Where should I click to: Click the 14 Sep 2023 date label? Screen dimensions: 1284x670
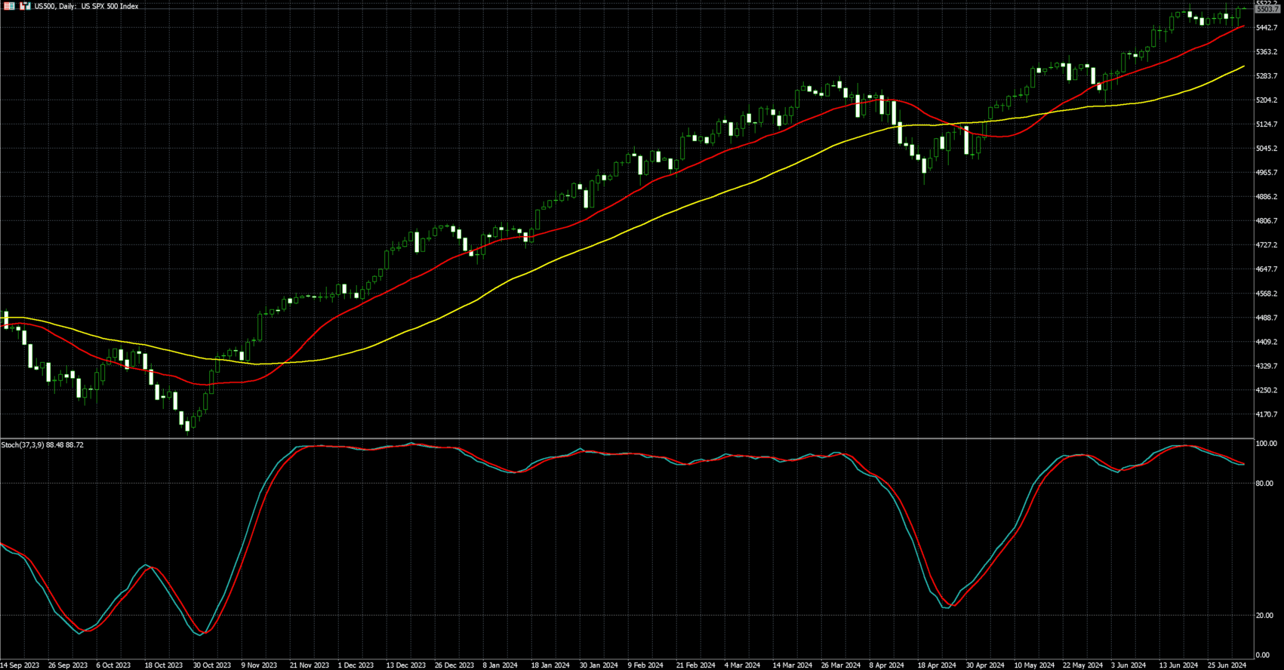point(20,665)
